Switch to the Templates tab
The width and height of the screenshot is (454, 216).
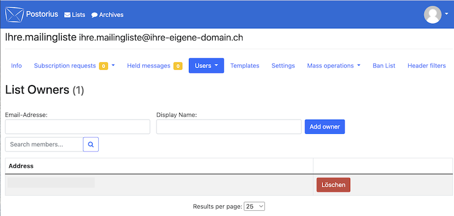click(245, 66)
